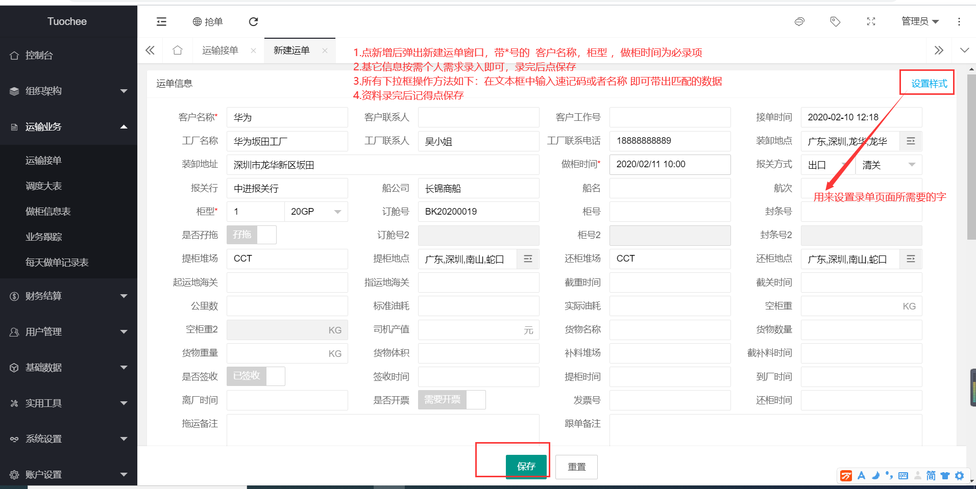Viewport: 976px width, 489px height.
Task: Open 做柜信息表 in the sidebar
Action: point(68,211)
